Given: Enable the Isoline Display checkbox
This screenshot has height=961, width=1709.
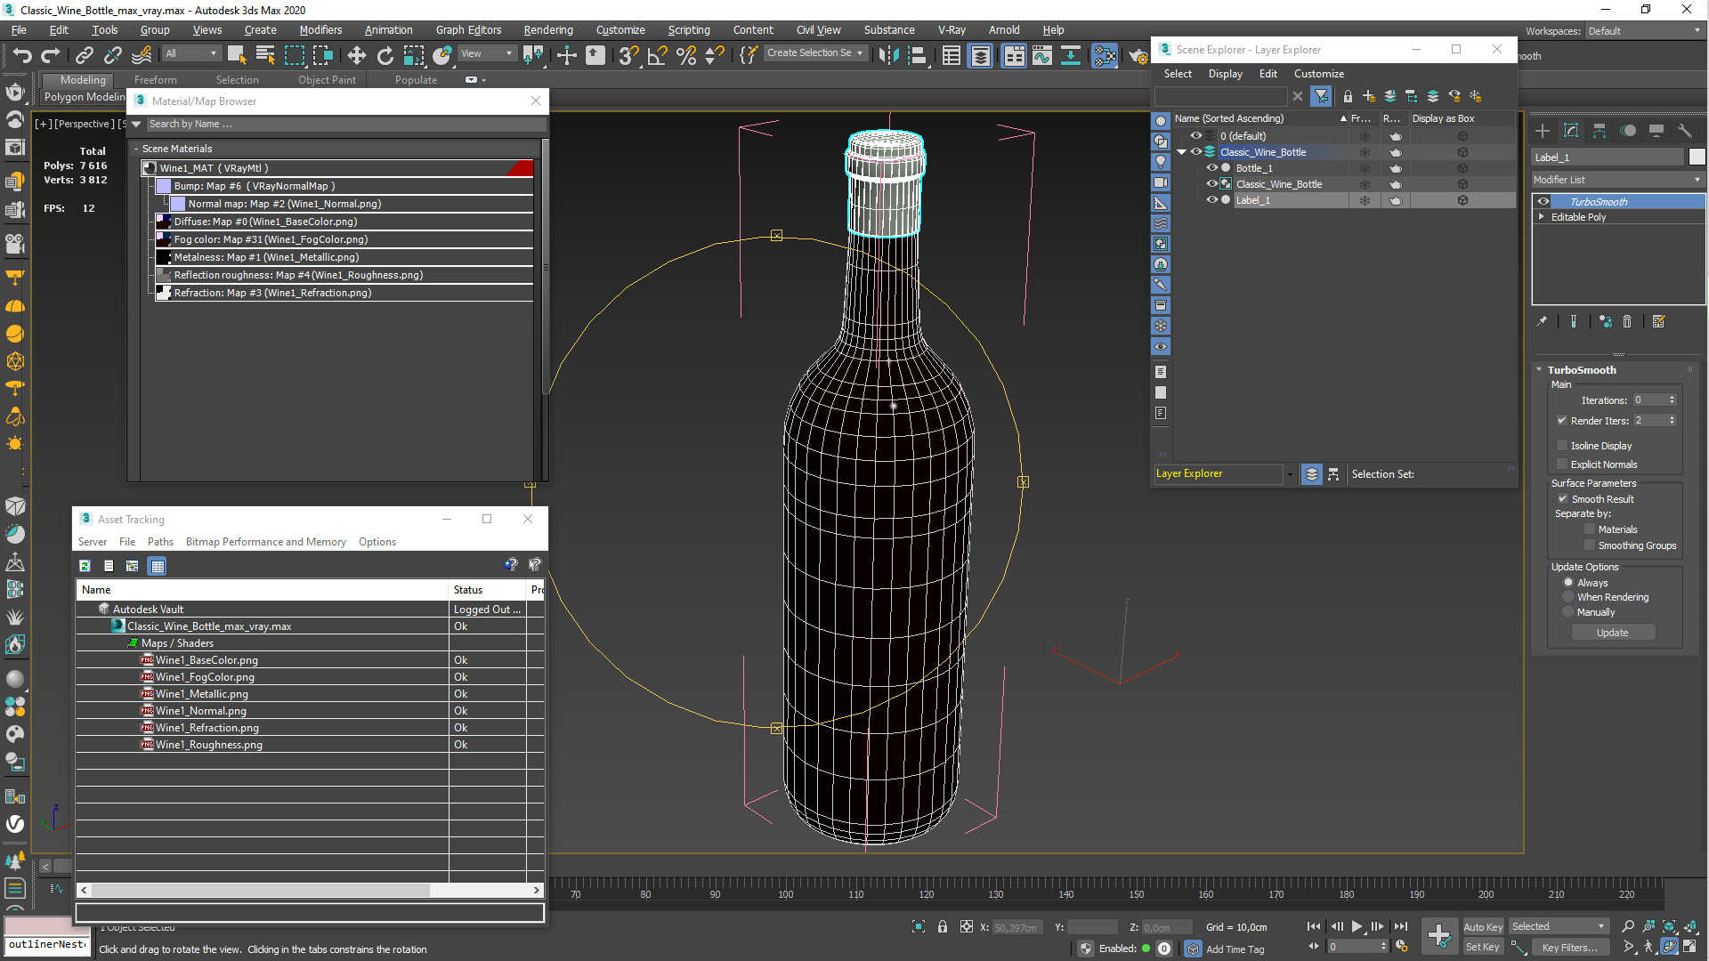Looking at the screenshot, I should coord(1562,446).
